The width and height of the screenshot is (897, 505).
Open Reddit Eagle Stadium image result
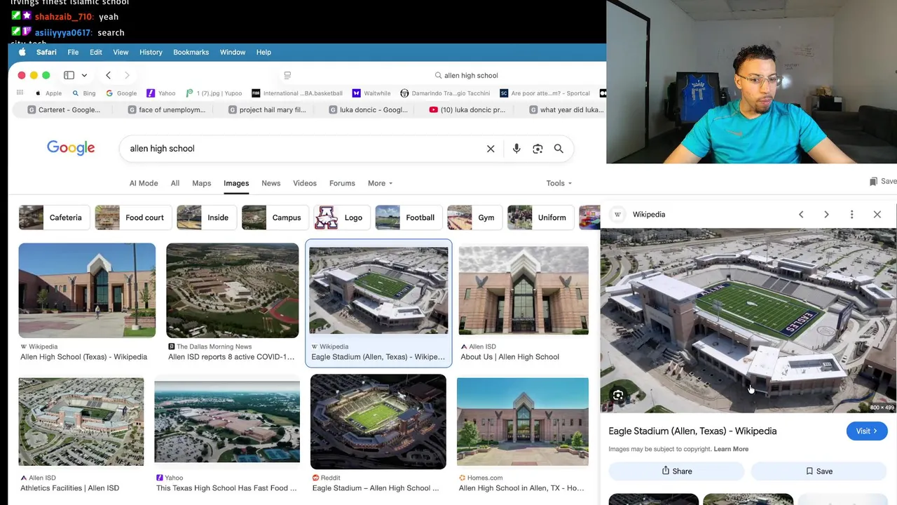(x=378, y=422)
